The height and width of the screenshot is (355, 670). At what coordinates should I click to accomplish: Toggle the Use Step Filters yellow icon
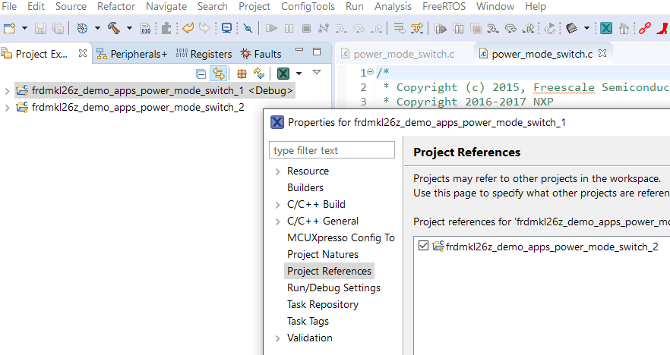tap(417, 29)
